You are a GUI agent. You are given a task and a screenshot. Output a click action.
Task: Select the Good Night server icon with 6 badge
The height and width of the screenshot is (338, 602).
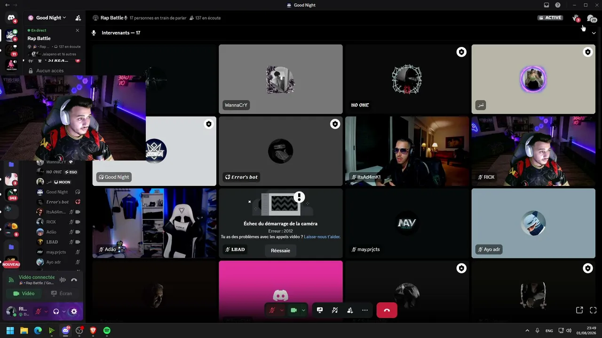[x=11, y=35]
